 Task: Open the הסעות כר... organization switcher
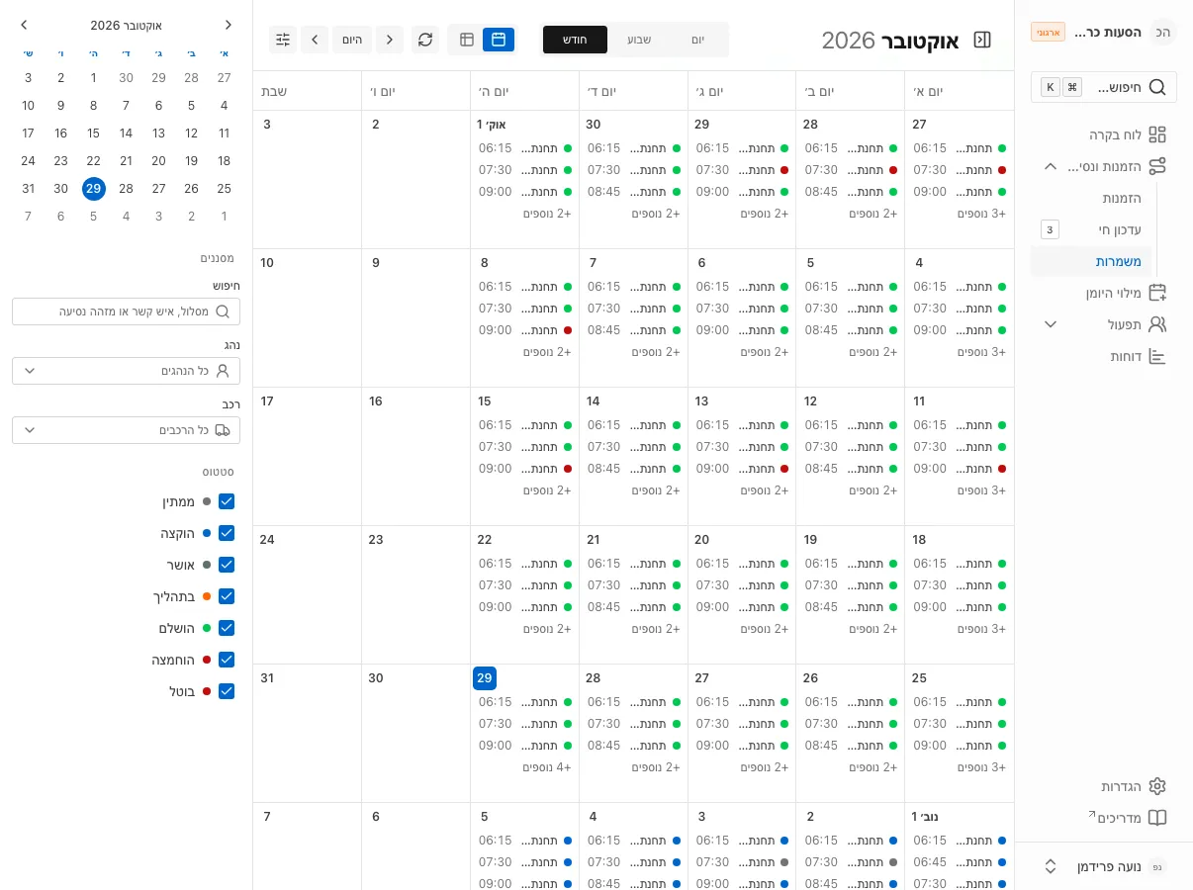[1104, 33]
